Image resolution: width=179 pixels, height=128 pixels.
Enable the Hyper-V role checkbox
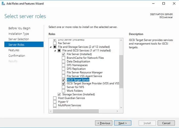coord(55,102)
